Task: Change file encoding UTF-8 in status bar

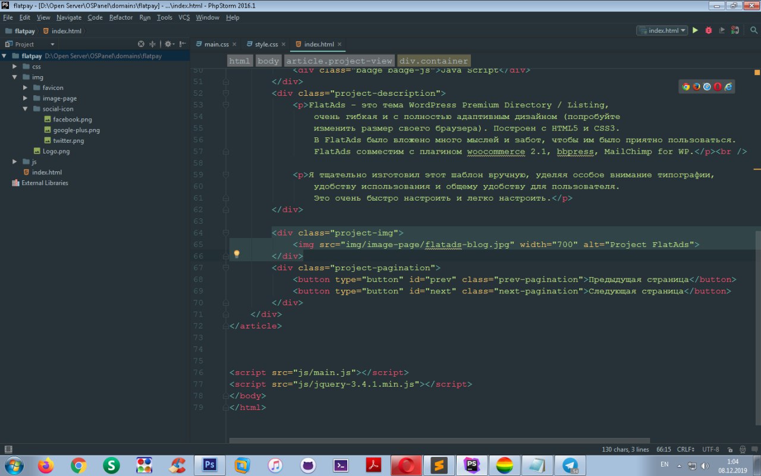Action: [710, 449]
